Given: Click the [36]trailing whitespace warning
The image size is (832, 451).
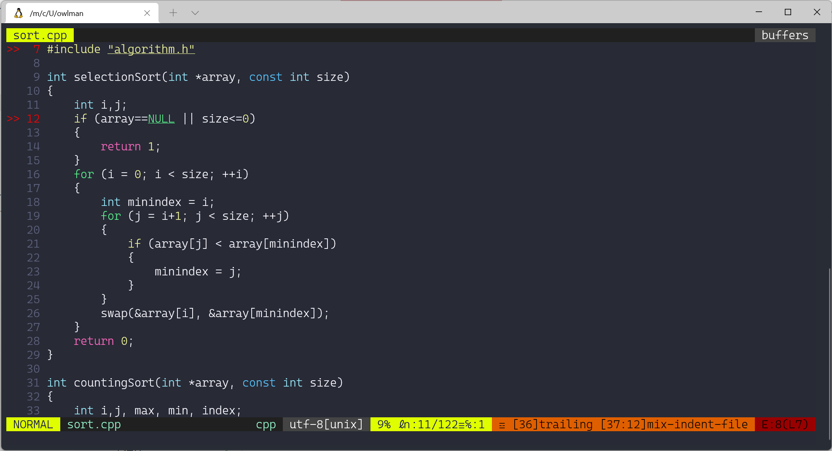Looking at the screenshot, I should point(553,424).
